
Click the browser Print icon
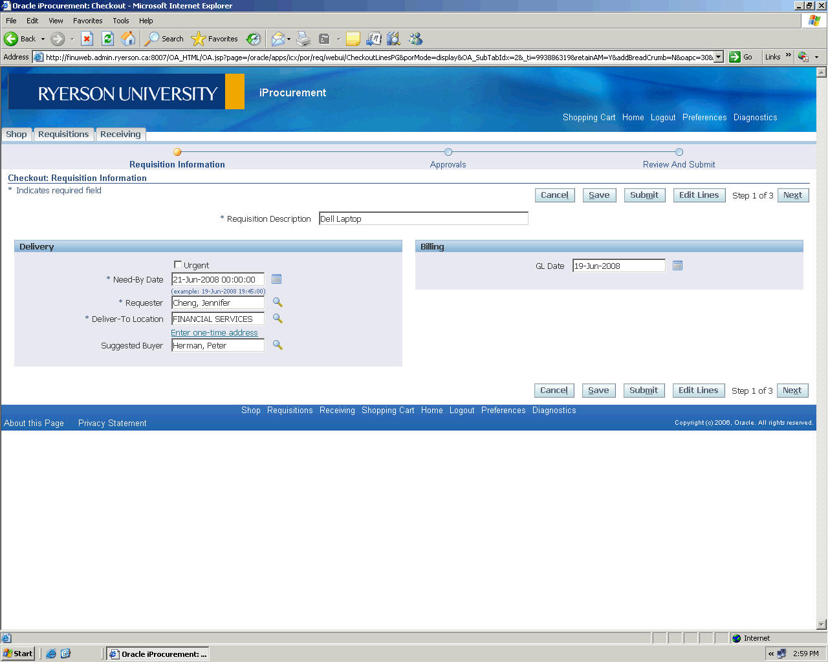pyautogui.click(x=303, y=39)
